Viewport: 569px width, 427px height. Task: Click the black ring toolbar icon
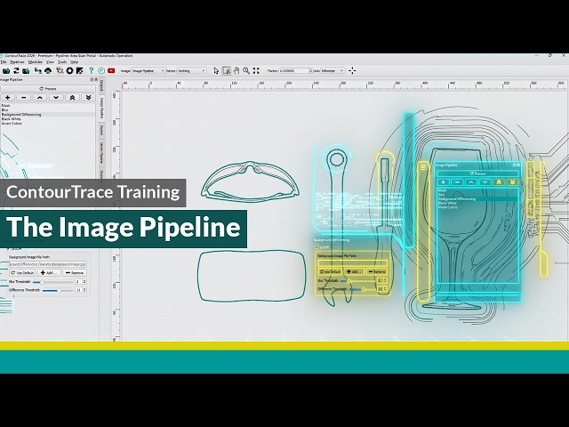pos(69,71)
